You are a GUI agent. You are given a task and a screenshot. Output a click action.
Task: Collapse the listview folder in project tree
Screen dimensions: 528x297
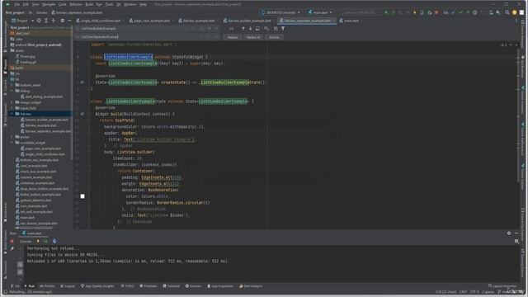pos(12,114)
